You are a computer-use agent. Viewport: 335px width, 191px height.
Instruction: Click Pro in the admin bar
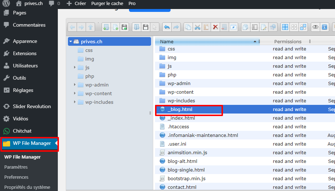point(132,3)
